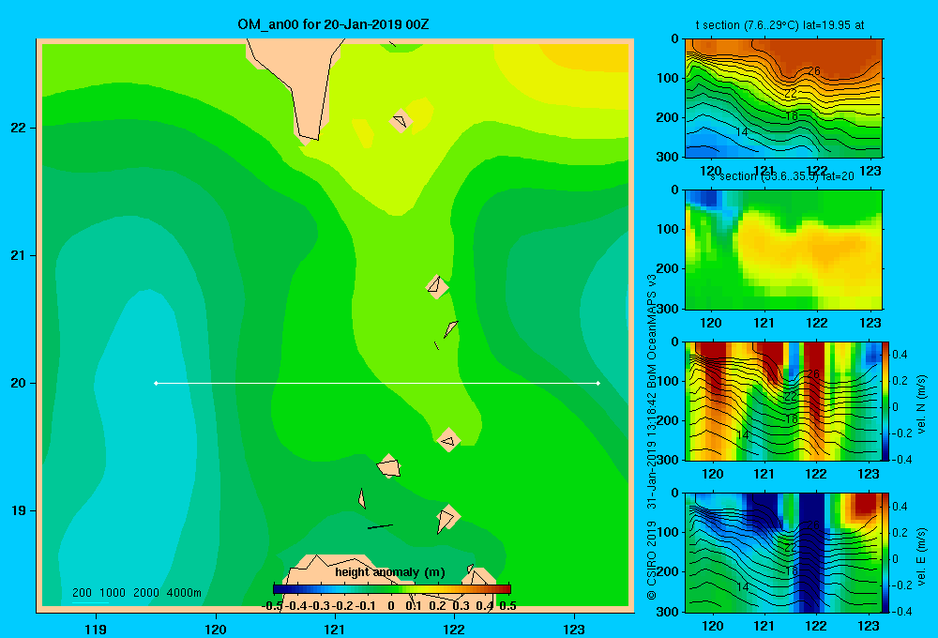
Task: Click longitude label 119 on main map axis
Action: (96, 629)
